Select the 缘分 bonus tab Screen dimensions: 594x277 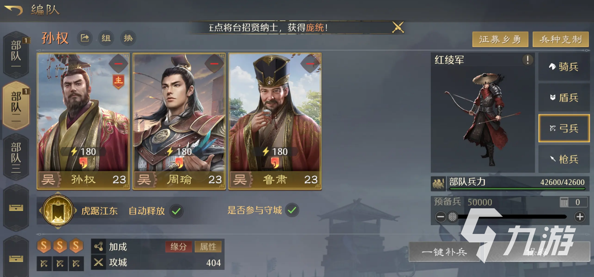(179, 247)
